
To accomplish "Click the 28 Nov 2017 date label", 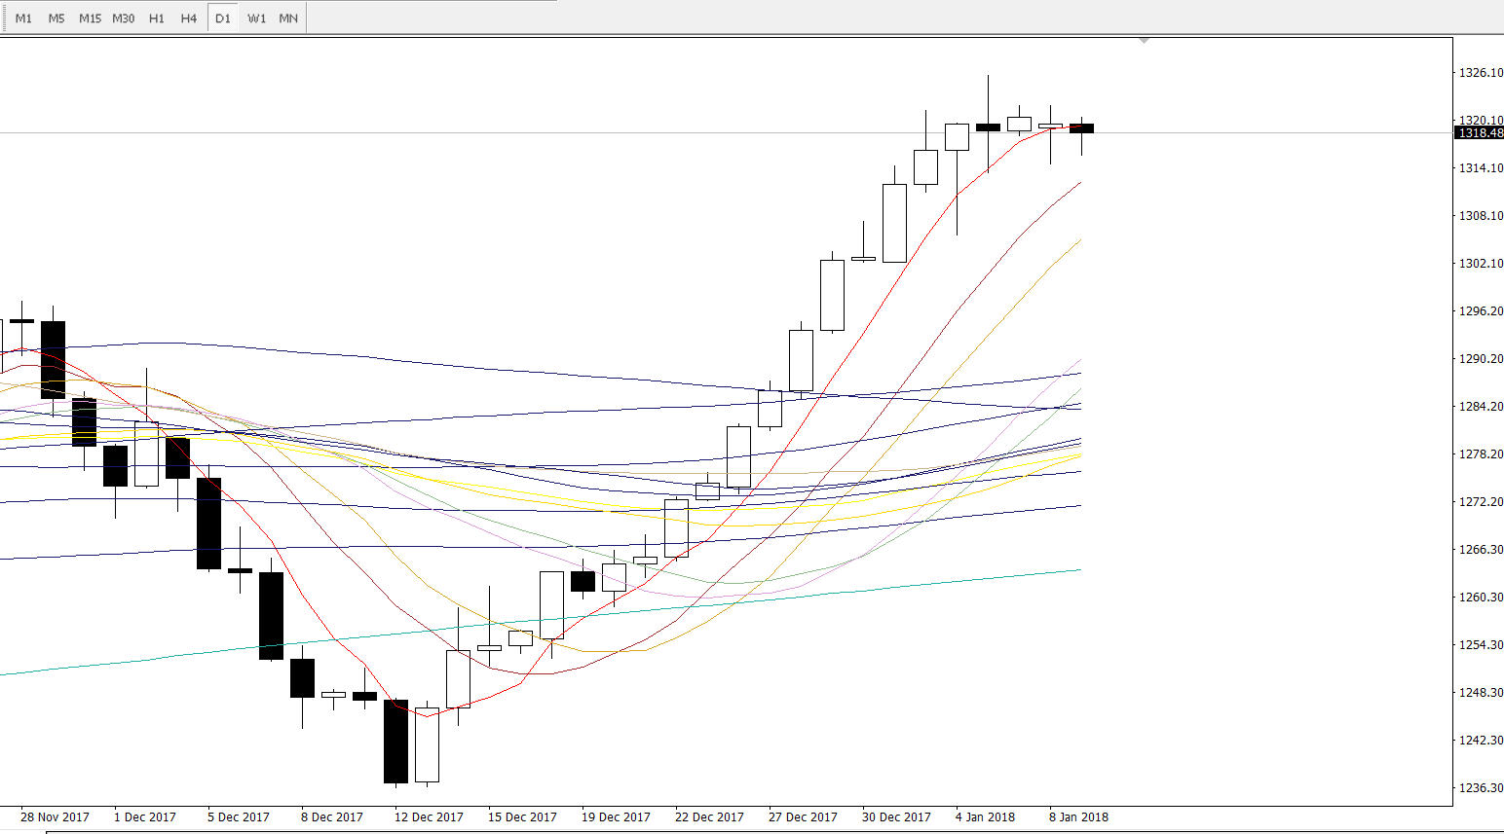I will pos(55,817).
